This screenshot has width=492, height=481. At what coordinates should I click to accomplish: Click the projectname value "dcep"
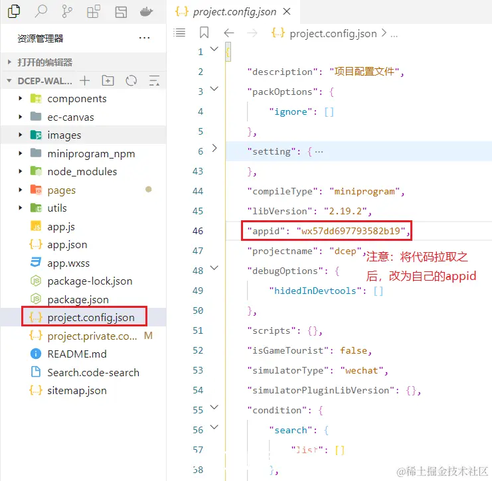tap(345, 251)
